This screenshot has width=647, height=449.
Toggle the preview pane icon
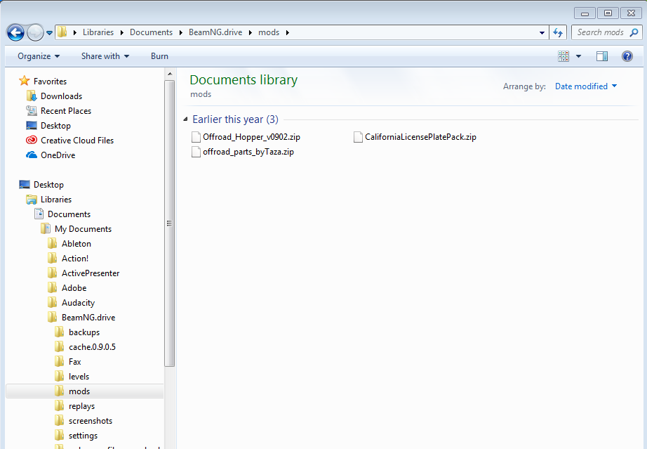tap(602, 56)
